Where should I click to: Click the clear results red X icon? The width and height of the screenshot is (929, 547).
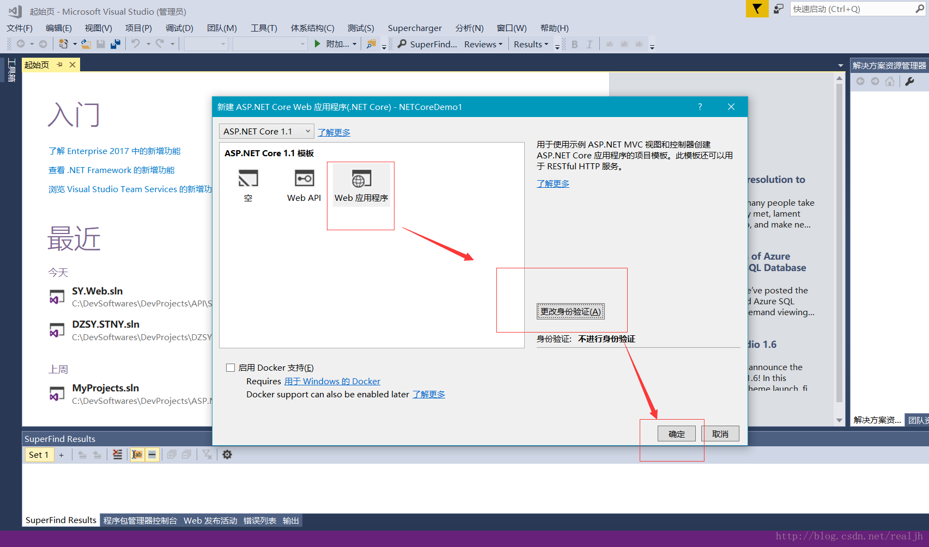point(117,454)
